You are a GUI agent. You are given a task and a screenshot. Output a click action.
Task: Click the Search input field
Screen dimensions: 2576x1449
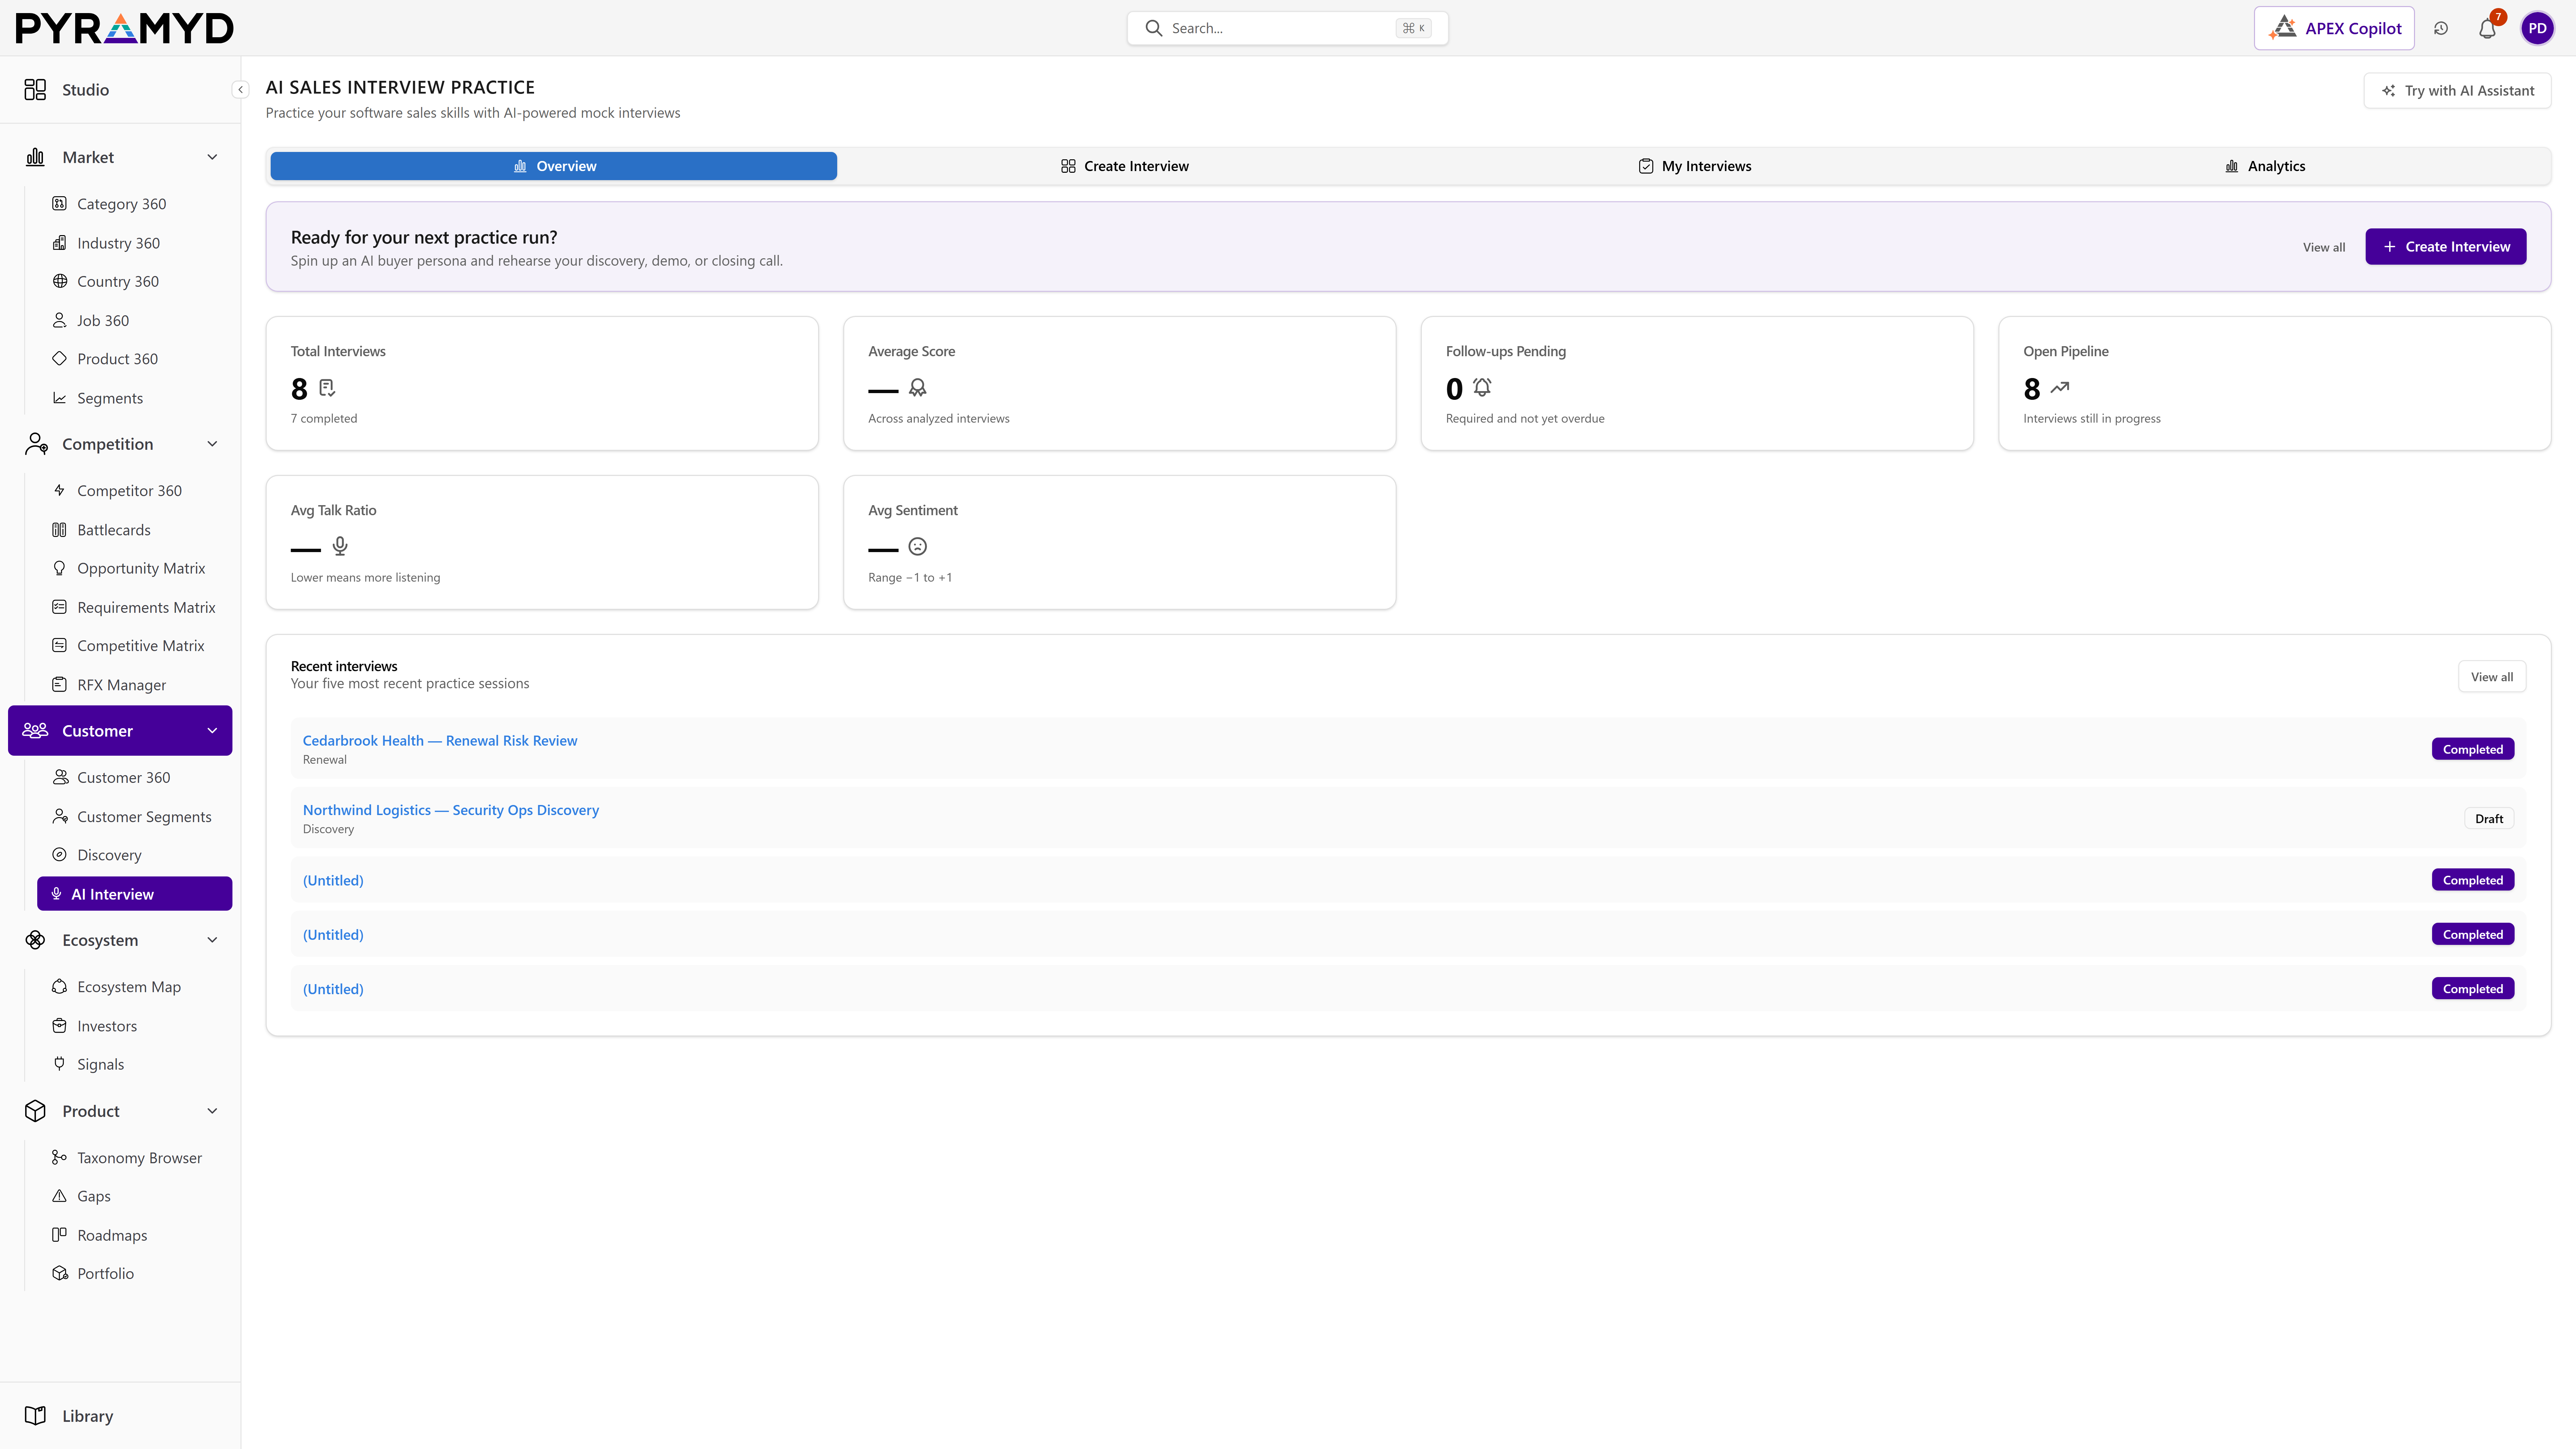tap(1287, 28)
